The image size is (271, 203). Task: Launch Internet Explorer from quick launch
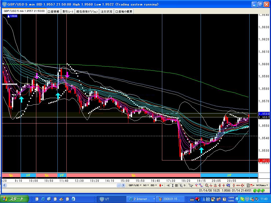43,199
